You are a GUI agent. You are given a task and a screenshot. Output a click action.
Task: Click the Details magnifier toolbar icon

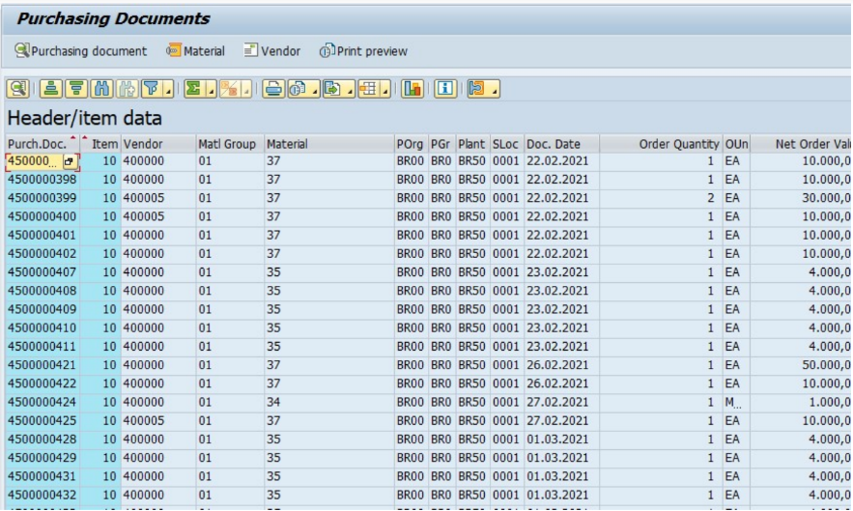coord(18,88)
